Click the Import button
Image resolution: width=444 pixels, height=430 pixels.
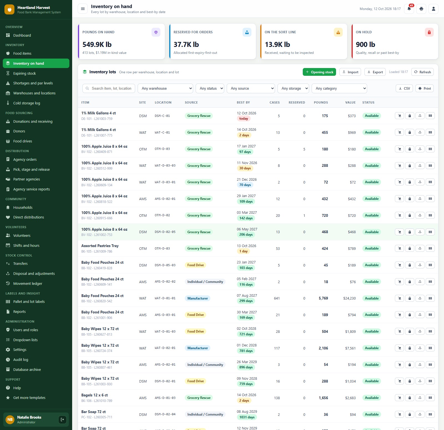(x=350, y=72)
